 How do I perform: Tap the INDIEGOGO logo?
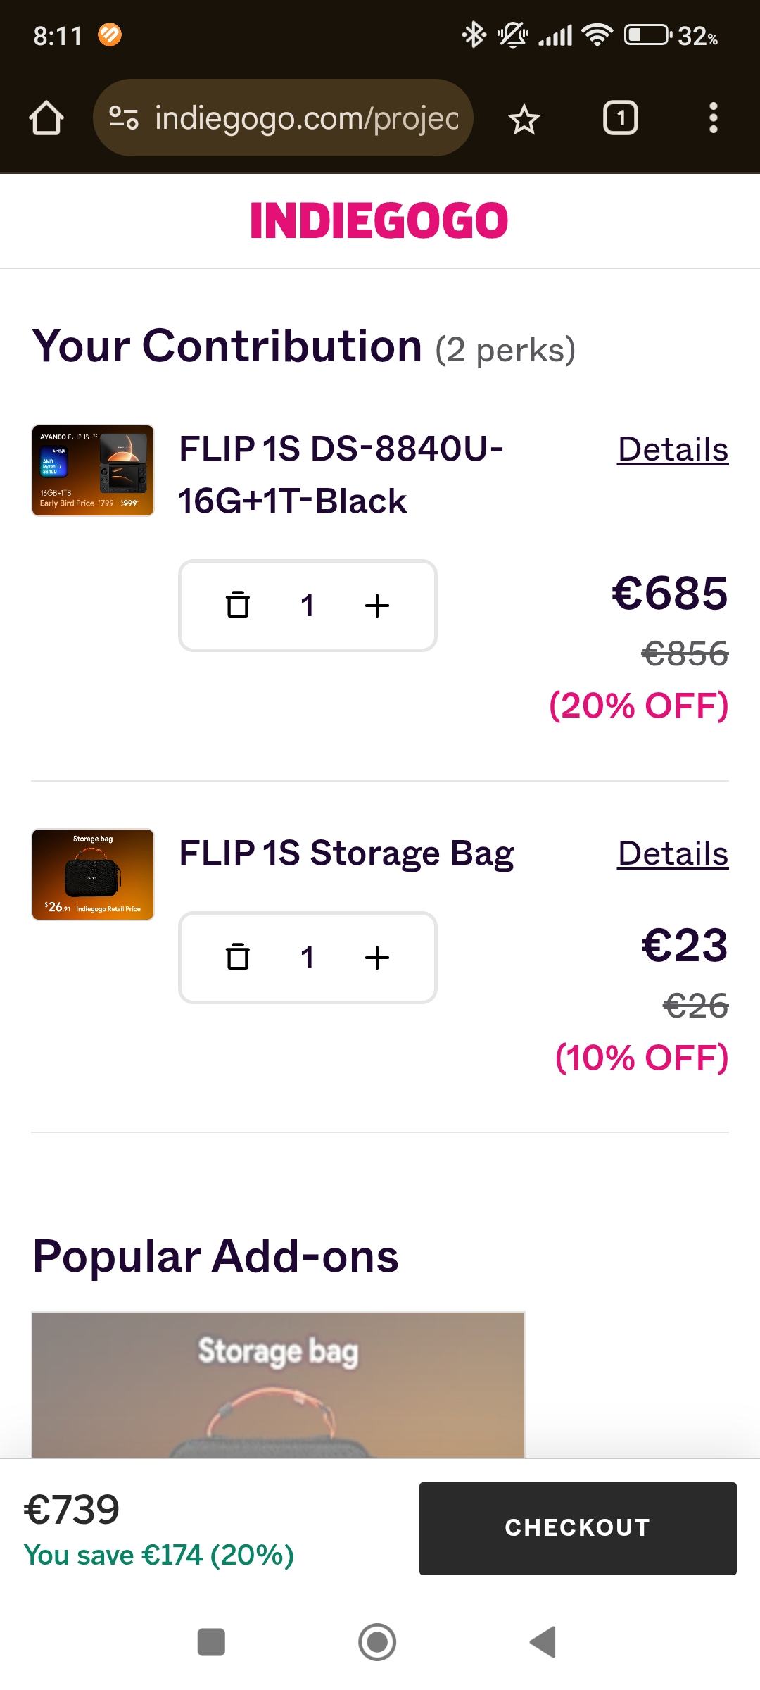click(x=379, y=220)
